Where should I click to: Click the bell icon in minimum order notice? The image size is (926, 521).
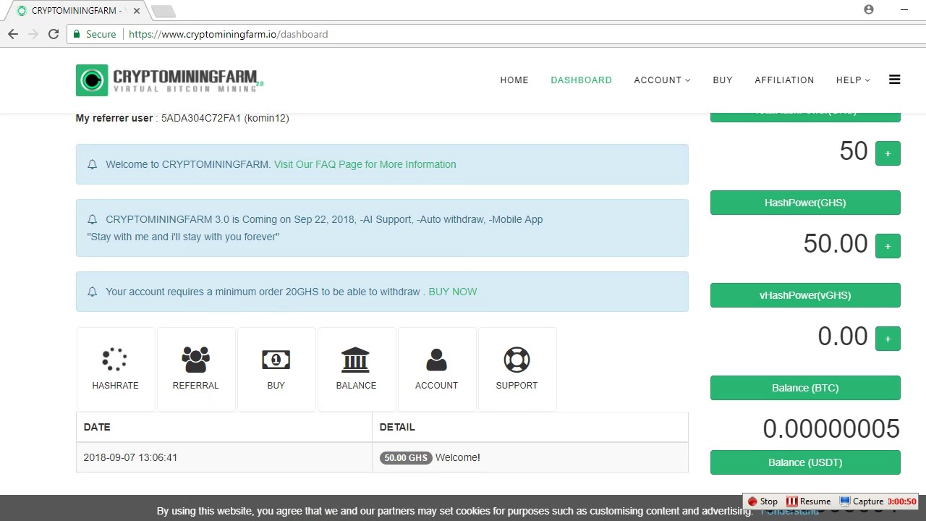point(92,292)
